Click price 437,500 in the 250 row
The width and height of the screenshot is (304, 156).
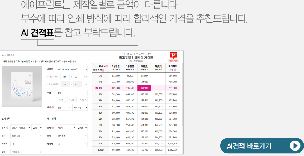(x=144, y=100)
